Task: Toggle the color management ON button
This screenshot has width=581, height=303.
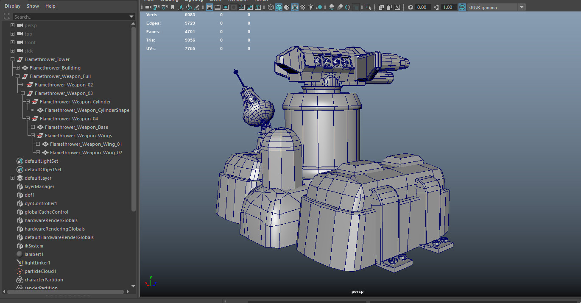Action: (x=462, y=7)
